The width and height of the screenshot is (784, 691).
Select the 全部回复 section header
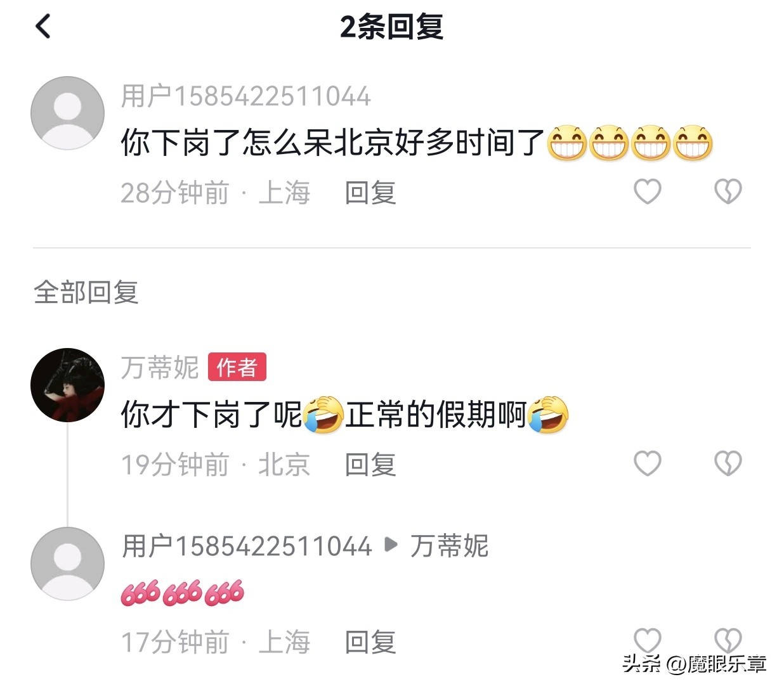(x=86, y=292)
